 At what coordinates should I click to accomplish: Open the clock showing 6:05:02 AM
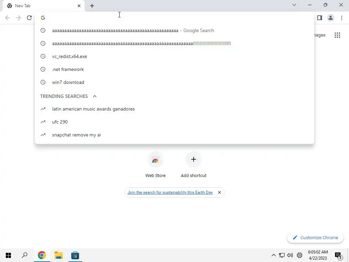[318, 255]
